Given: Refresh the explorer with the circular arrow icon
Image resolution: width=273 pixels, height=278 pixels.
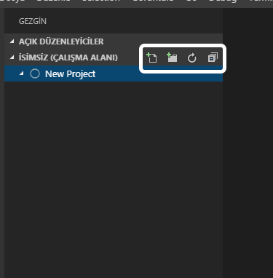Looking at the screenshot, I should click(x=192, y=58).
